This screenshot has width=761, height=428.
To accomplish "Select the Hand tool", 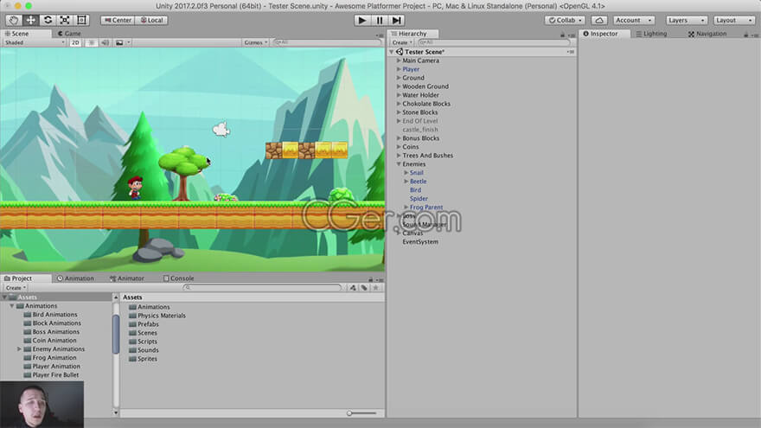I will coord(14,20).
